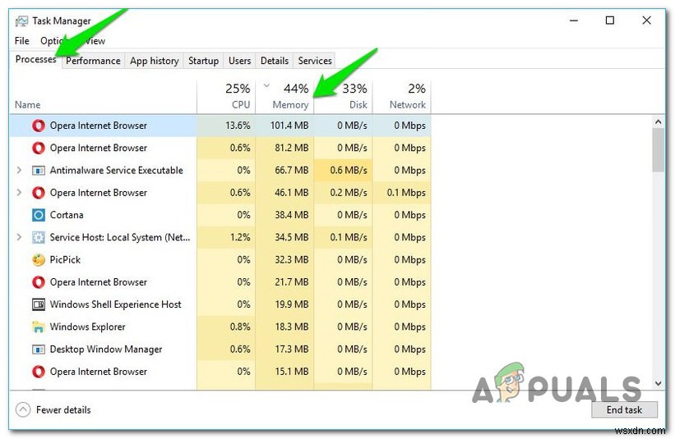Click the 0.8% CPU value

(x=240, y=327)
